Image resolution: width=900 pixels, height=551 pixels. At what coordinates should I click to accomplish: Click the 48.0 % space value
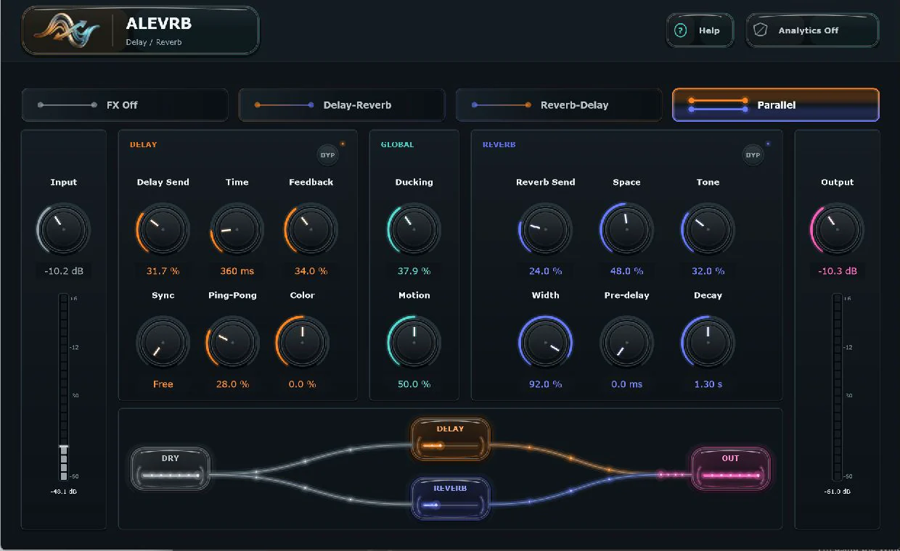(626, 271)
